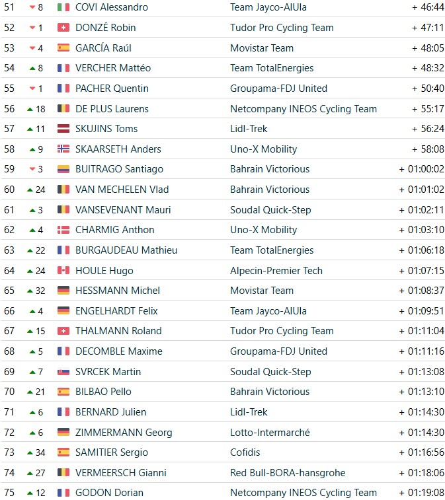The height and width of the screenshot is (500, 445).
Task: Open VANSEVENANT Mauri rider page
Action: click(123, 210)
